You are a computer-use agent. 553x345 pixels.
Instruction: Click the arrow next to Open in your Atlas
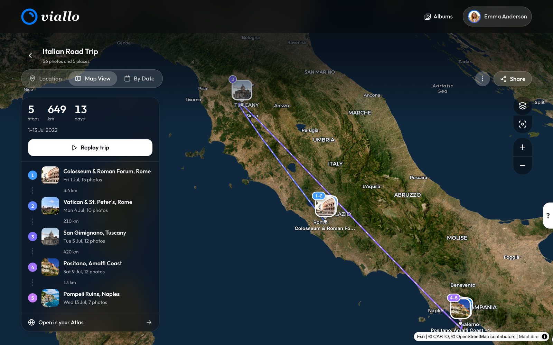[149, 322]
